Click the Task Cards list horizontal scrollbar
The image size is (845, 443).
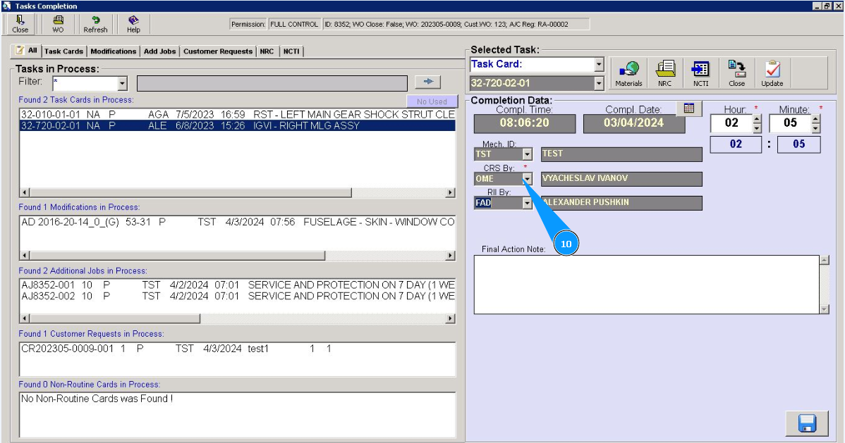[x=190, y=192]
